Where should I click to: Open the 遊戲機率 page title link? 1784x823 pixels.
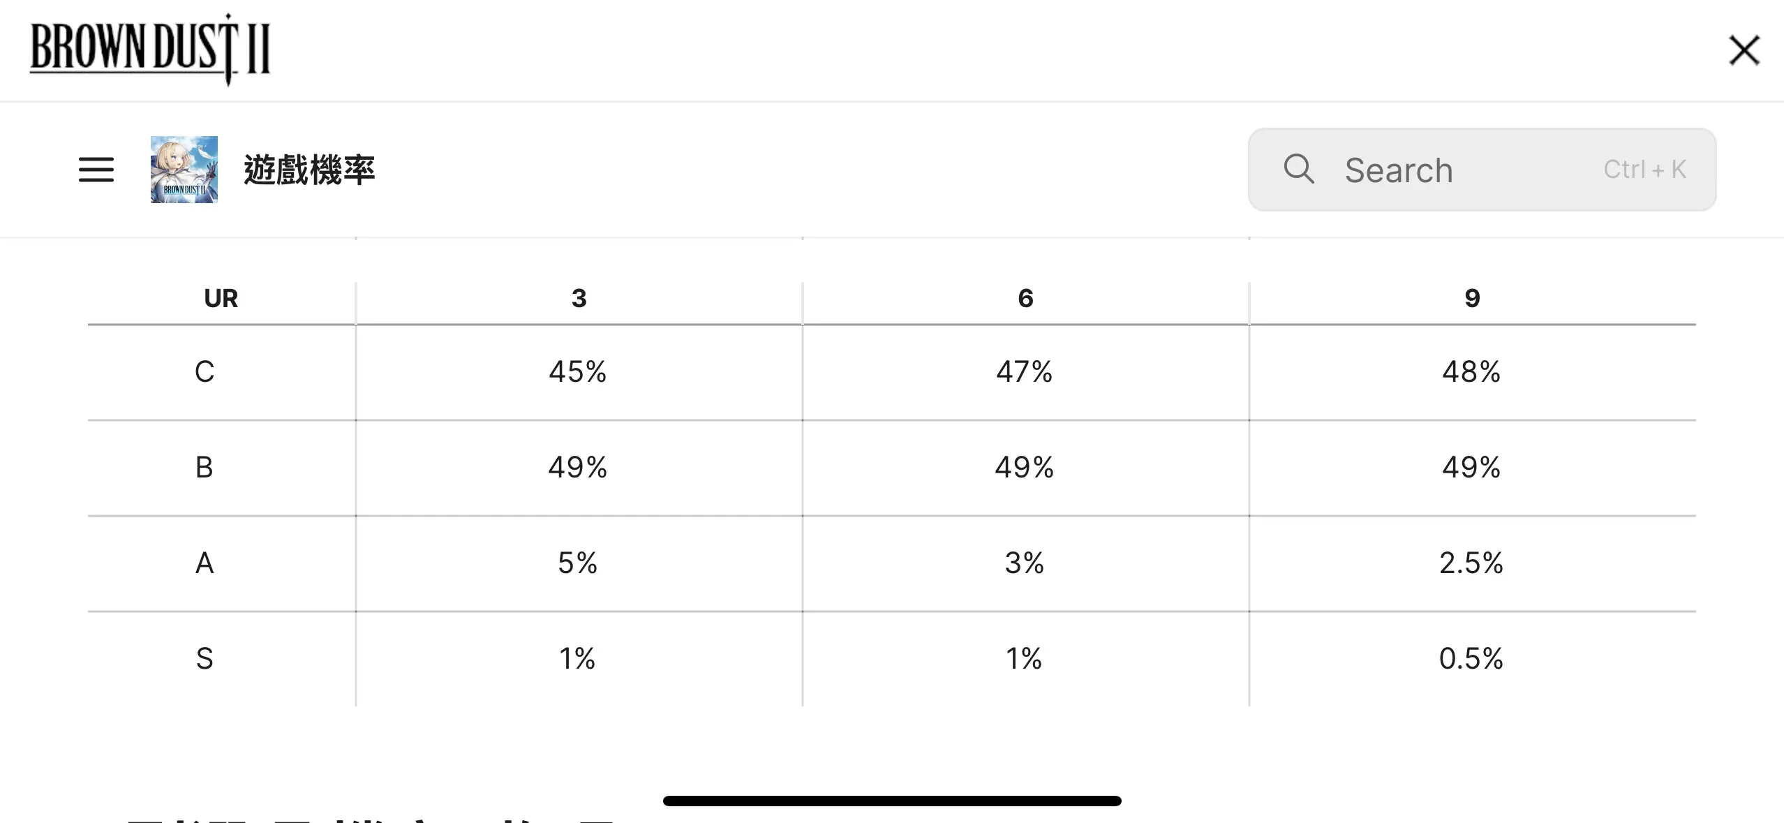(309, 170)
